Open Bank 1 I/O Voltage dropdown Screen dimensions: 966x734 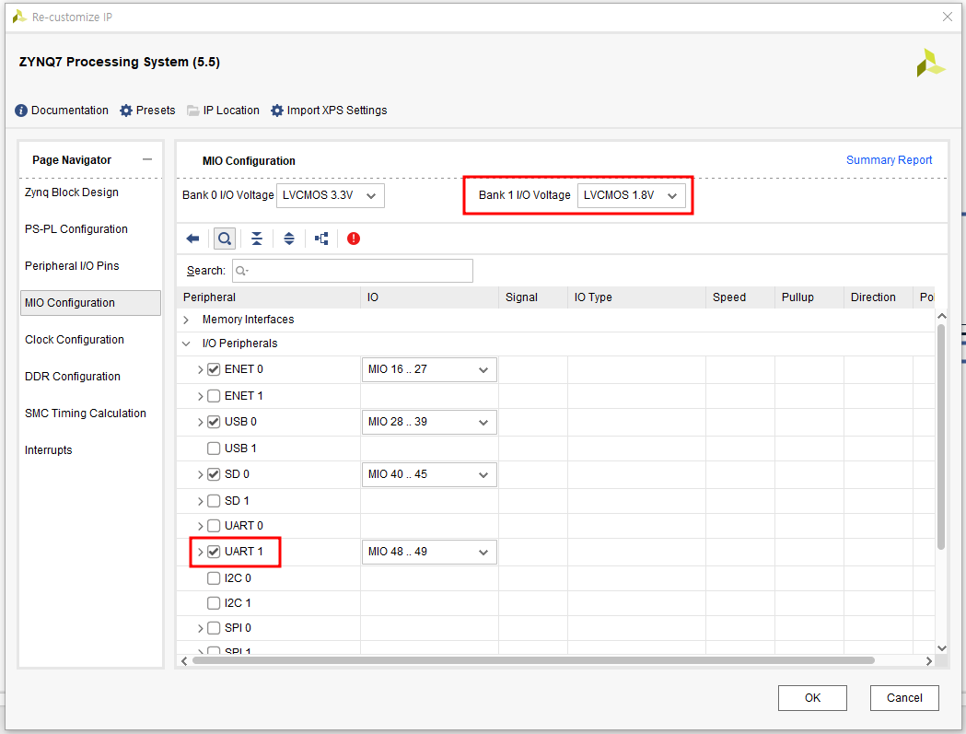(631, 195)
